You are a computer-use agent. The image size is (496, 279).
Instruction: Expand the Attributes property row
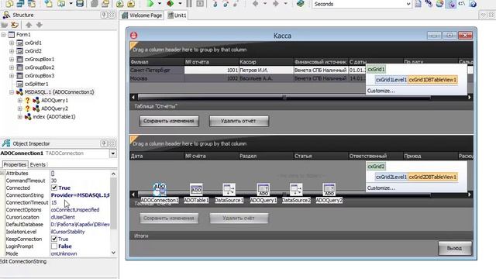[x=2, y=173]
